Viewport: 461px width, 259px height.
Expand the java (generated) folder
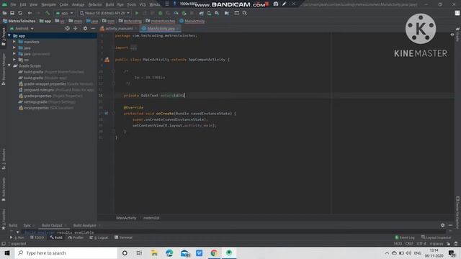click(14, 54)
